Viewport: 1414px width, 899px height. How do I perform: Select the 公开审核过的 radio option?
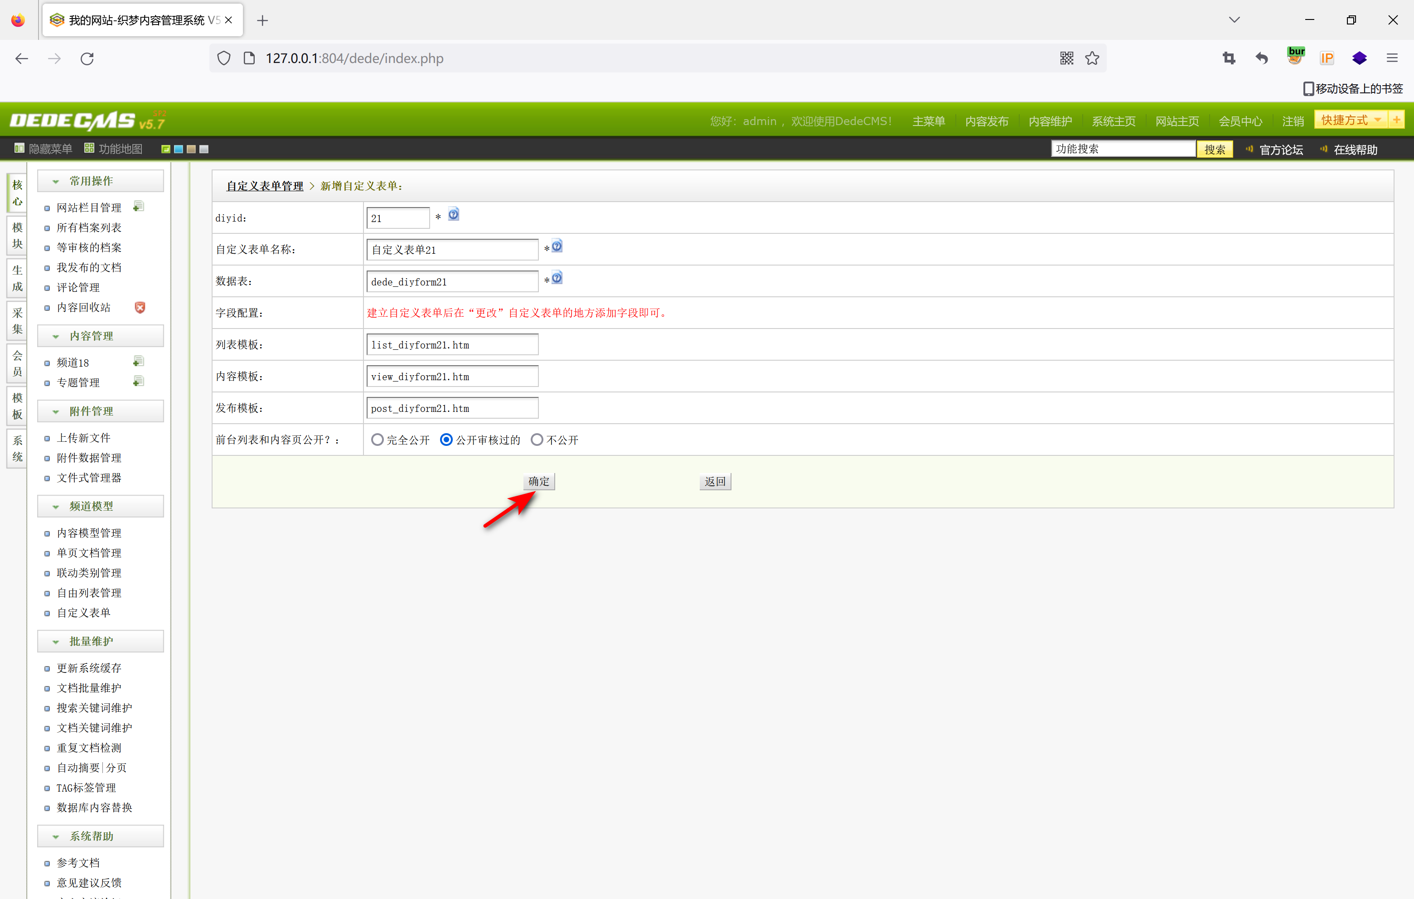446,440
